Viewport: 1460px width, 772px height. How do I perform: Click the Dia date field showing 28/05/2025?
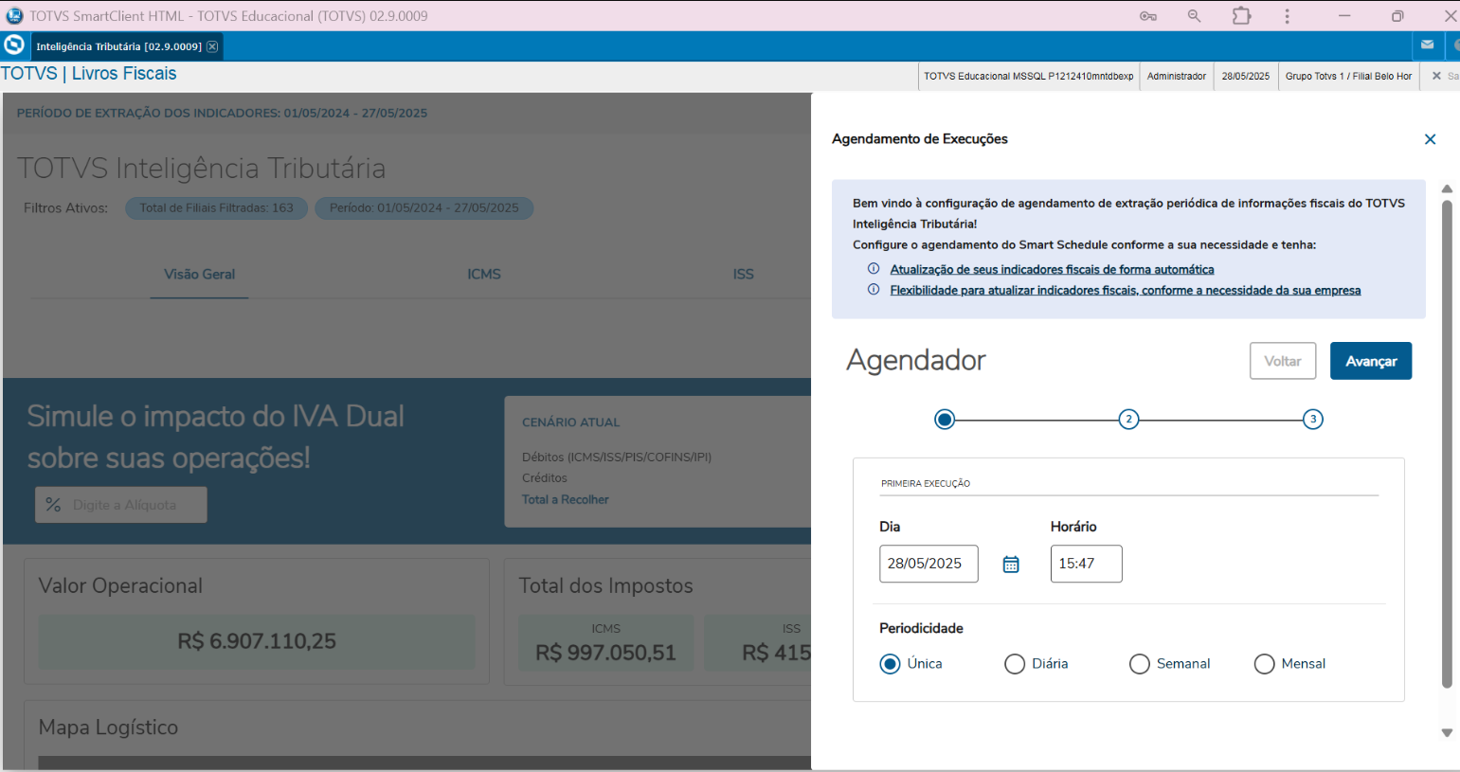[928, 564]
